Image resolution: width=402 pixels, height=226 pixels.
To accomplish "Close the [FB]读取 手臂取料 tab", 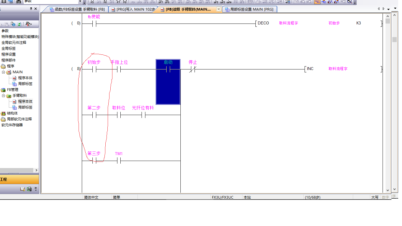I will coord(218,9).
